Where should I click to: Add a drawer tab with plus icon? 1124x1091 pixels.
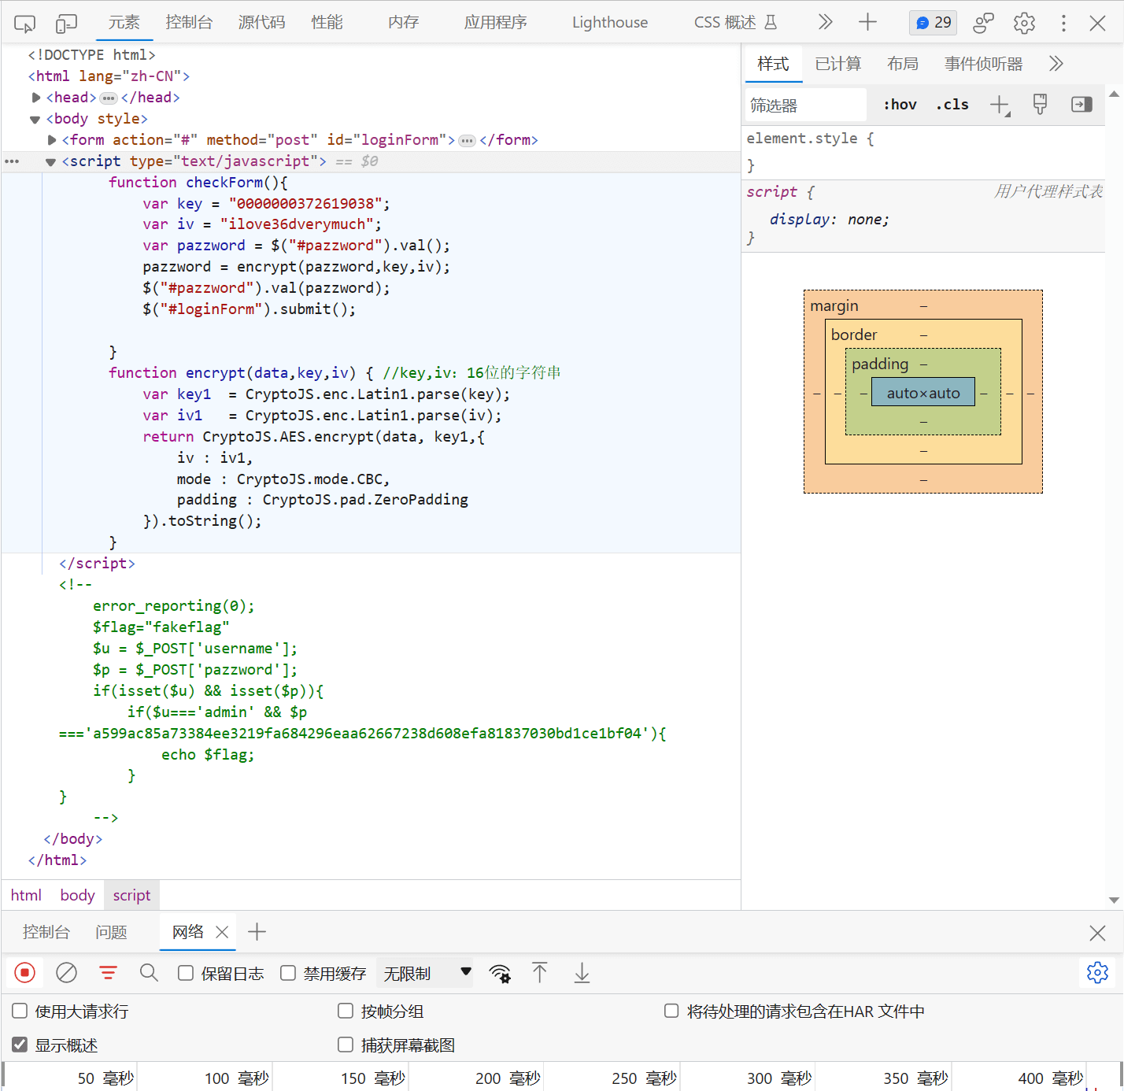pos(257,932)
